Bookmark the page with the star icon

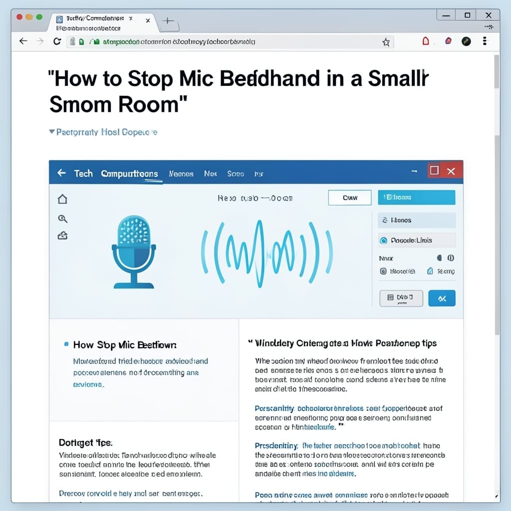(x=386, y=42)
